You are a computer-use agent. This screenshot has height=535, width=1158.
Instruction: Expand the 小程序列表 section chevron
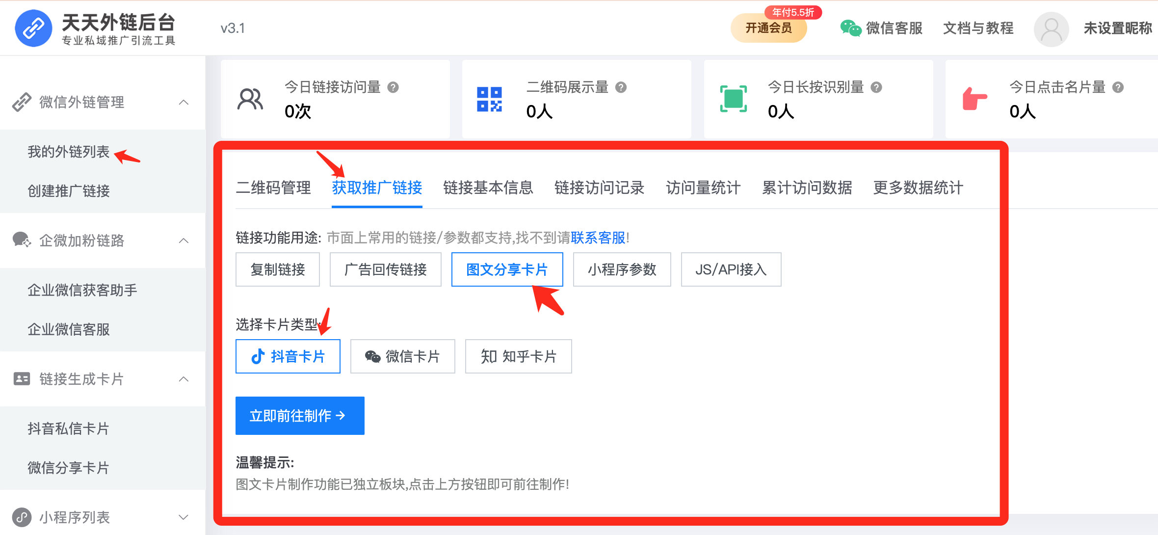184,517
